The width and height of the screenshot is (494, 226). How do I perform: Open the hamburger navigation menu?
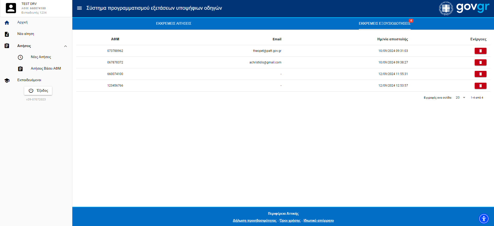point(80,8)
